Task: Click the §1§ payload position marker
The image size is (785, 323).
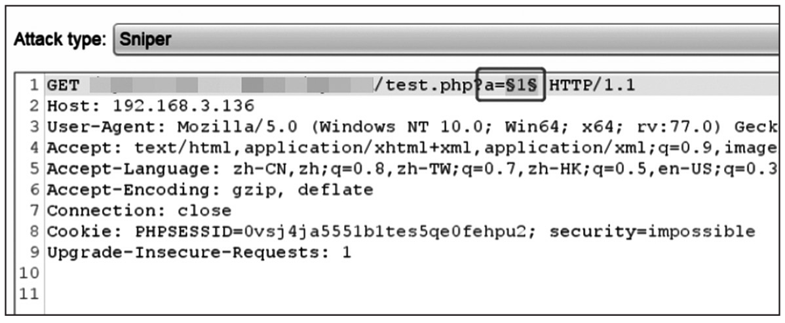Action: pos(522,85)
